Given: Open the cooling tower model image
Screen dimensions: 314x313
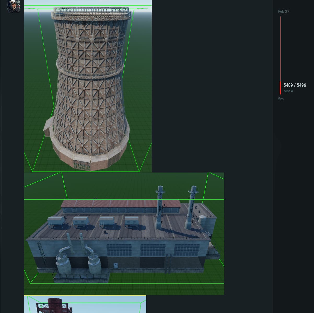Looking at the screenshot, I should click(88, 86).
